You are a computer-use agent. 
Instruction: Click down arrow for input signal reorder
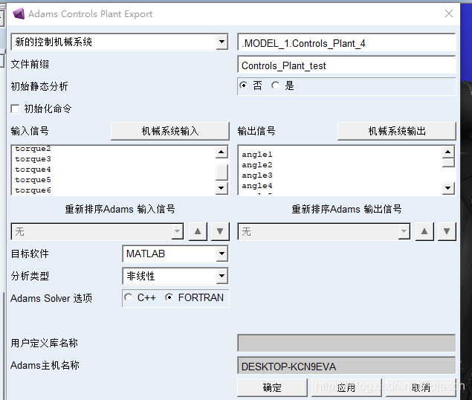coord(219,231)
